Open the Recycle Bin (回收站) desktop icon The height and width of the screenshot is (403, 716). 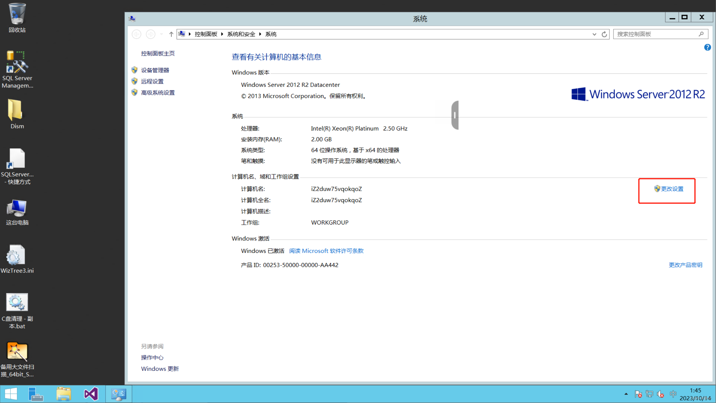pyautogui.click(x=17, y=18)
